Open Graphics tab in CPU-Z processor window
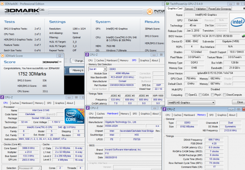The height and width of the screenshot is (170, 245). click(x=59, y=103)
